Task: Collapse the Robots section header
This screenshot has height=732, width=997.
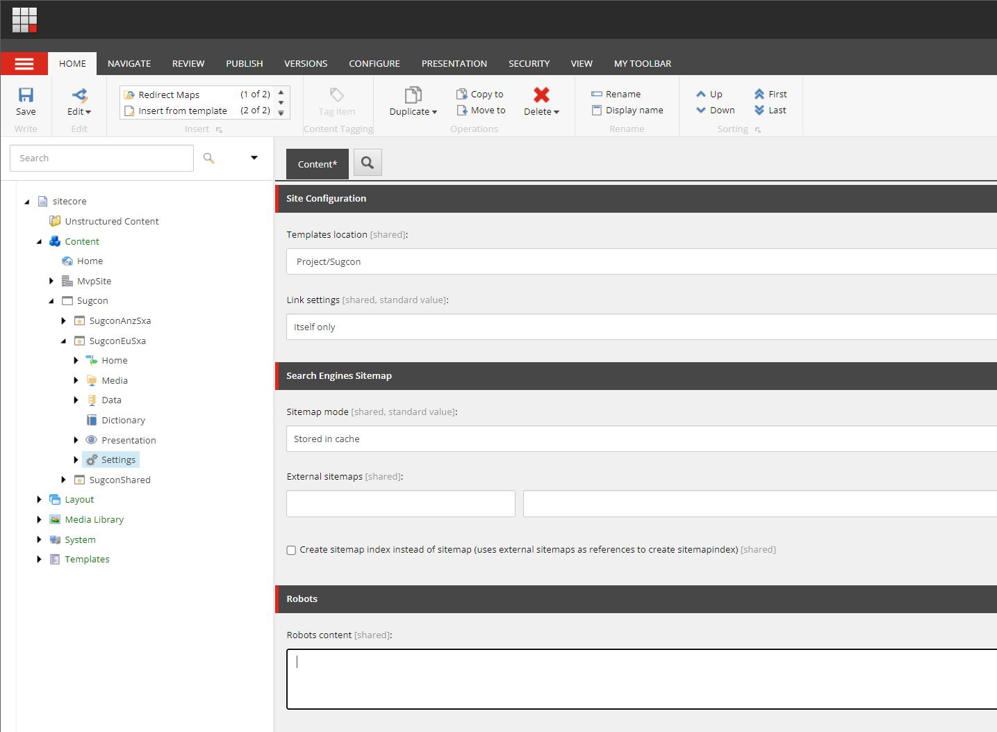Action: (636, 599)
